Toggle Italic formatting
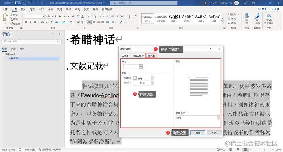283x152 pixels. (x=30, y=22)
